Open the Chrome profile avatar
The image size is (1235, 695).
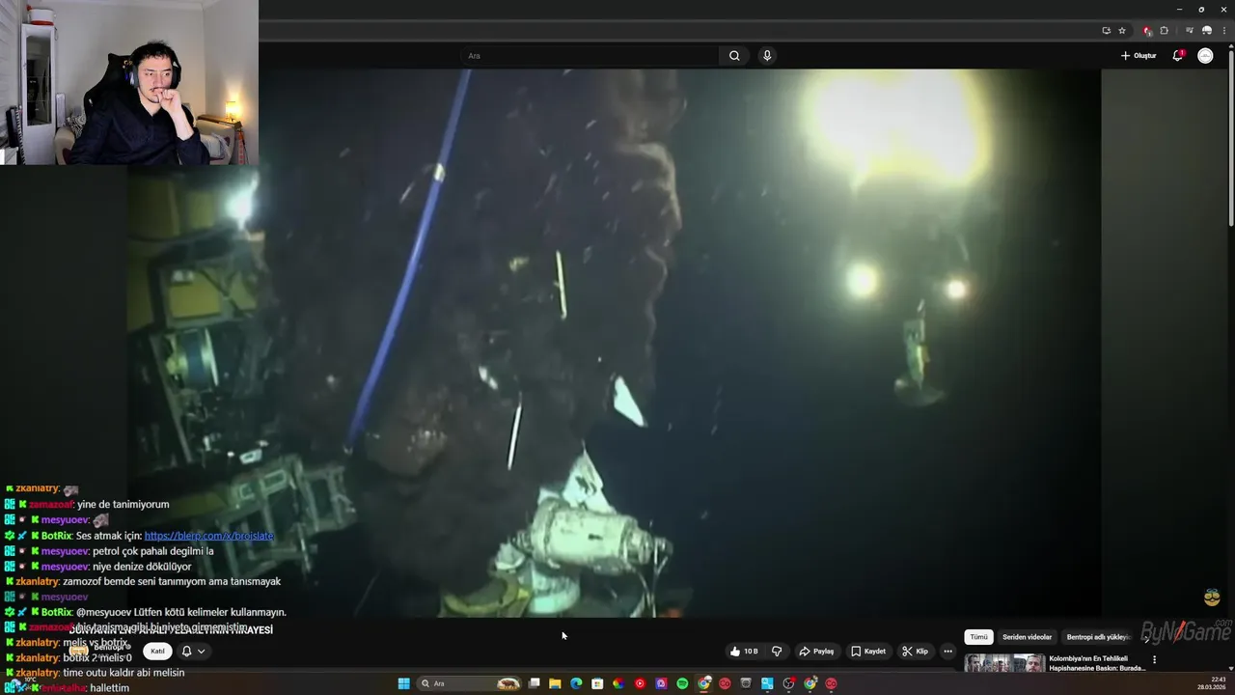click(x=1206, y=31)
